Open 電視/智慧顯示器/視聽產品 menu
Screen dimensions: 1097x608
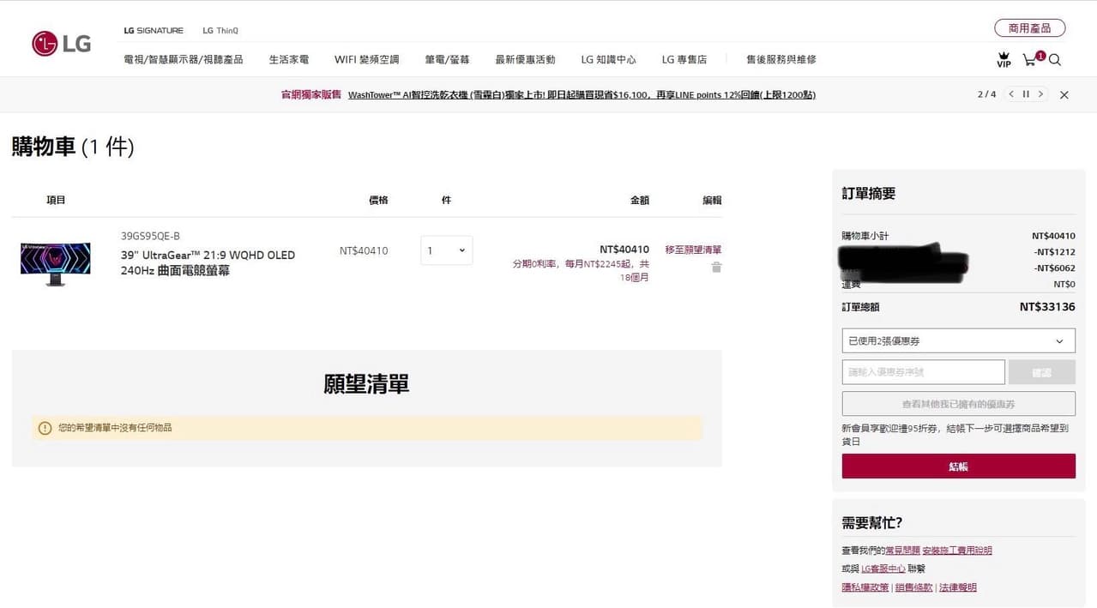[184, 60]
